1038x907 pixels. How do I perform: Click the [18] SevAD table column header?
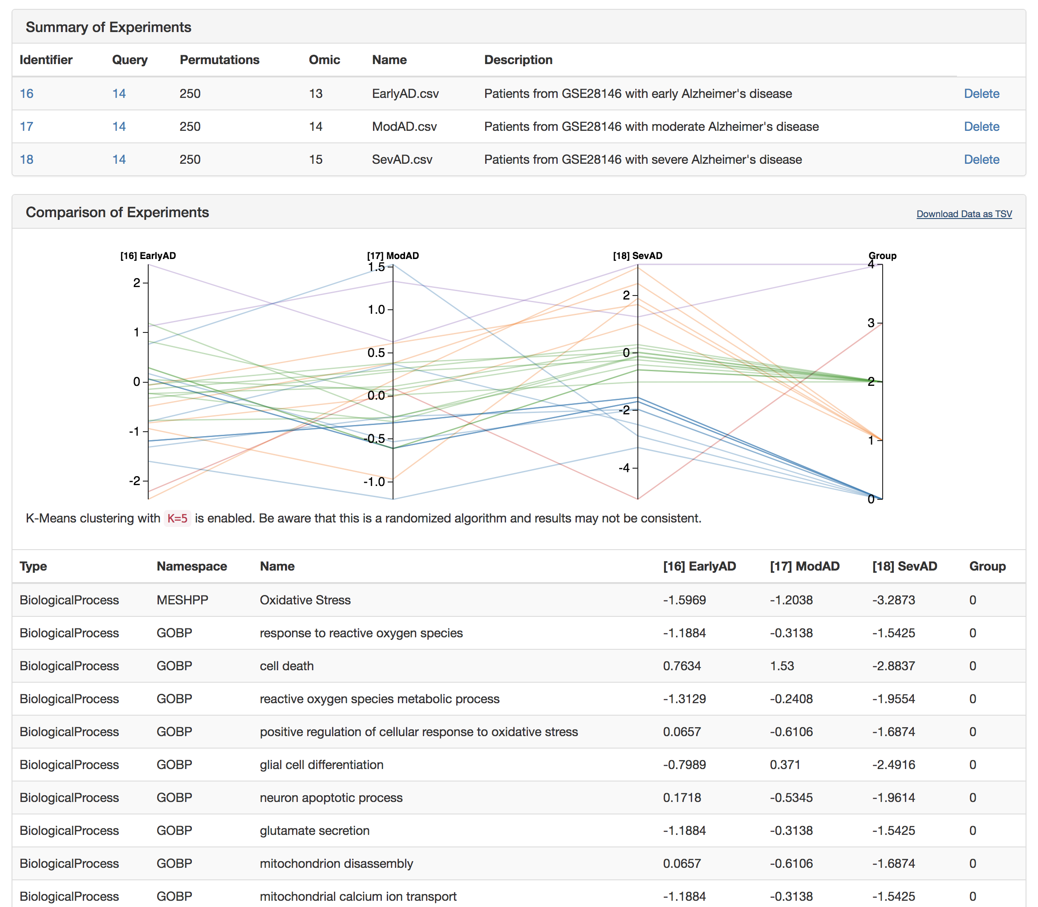click(x=904, y=567)
